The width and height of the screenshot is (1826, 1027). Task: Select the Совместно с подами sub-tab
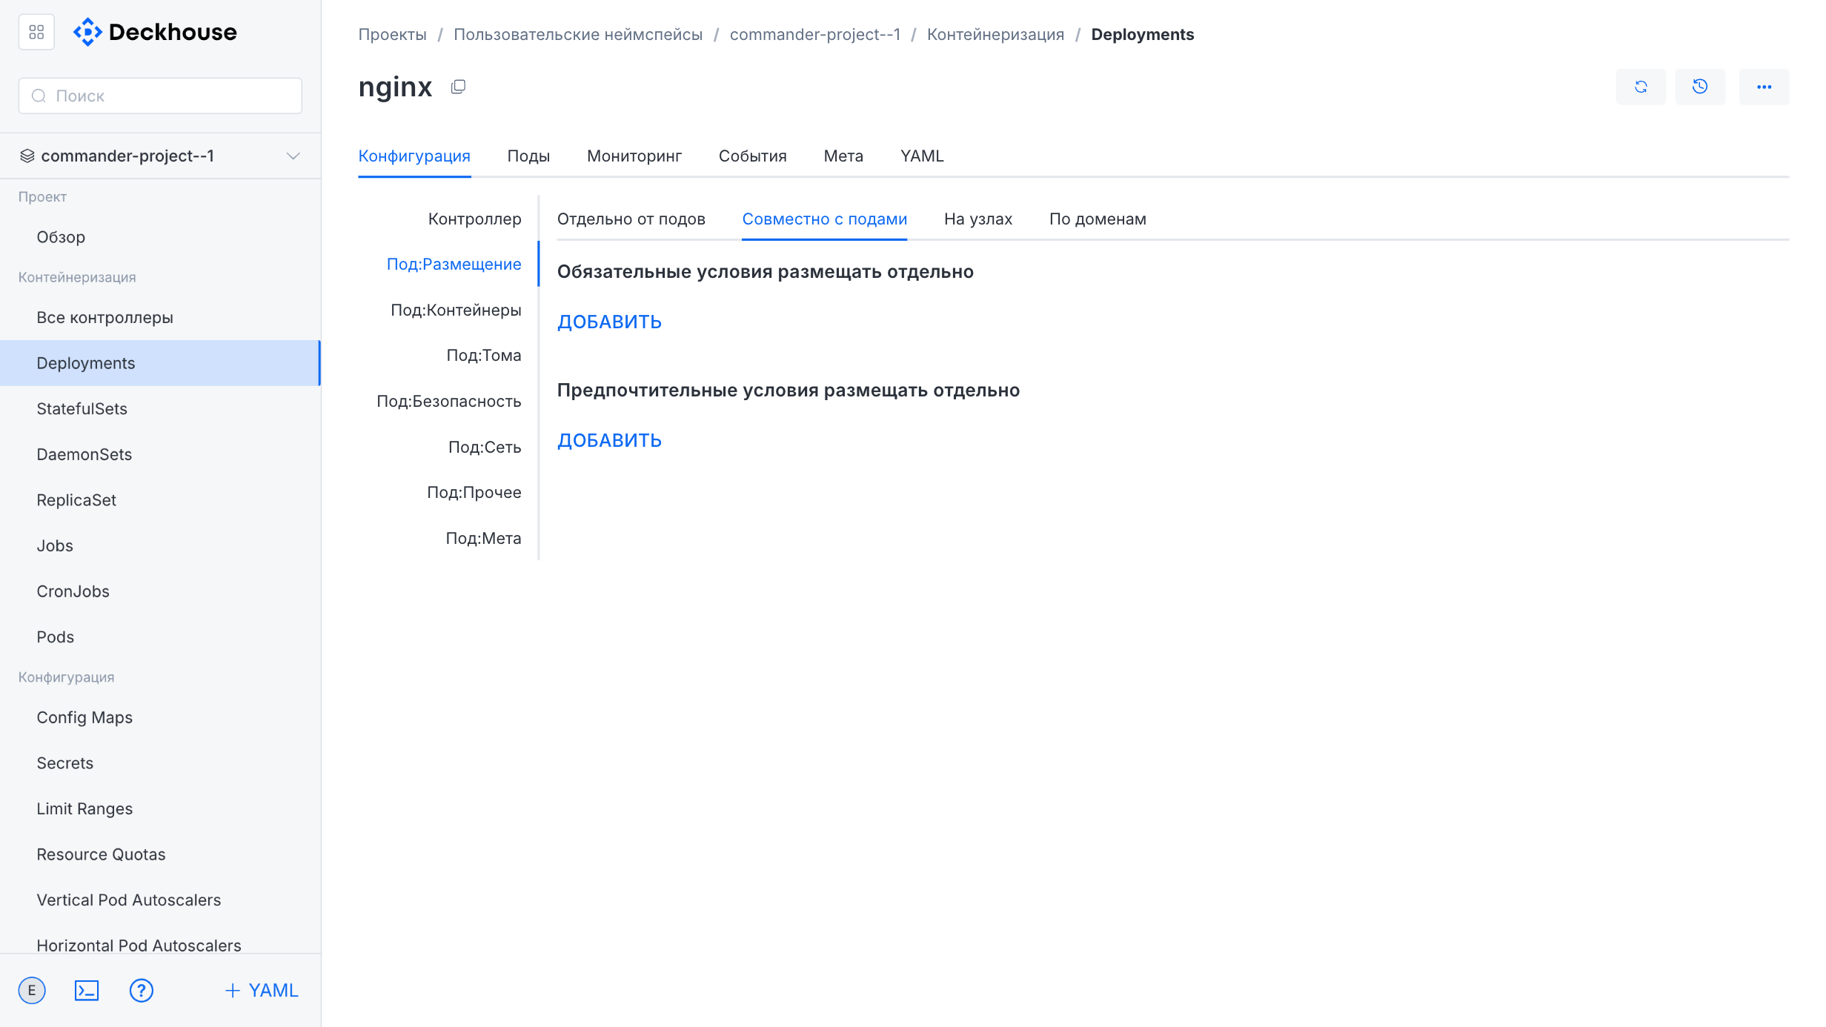point(824,219)
